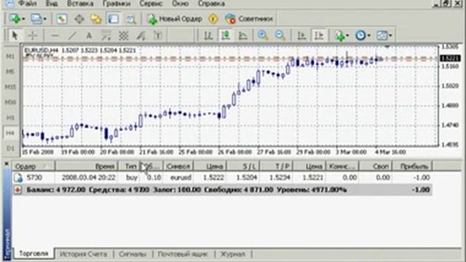Click the chart shift triangle marker

click(387, 47)
